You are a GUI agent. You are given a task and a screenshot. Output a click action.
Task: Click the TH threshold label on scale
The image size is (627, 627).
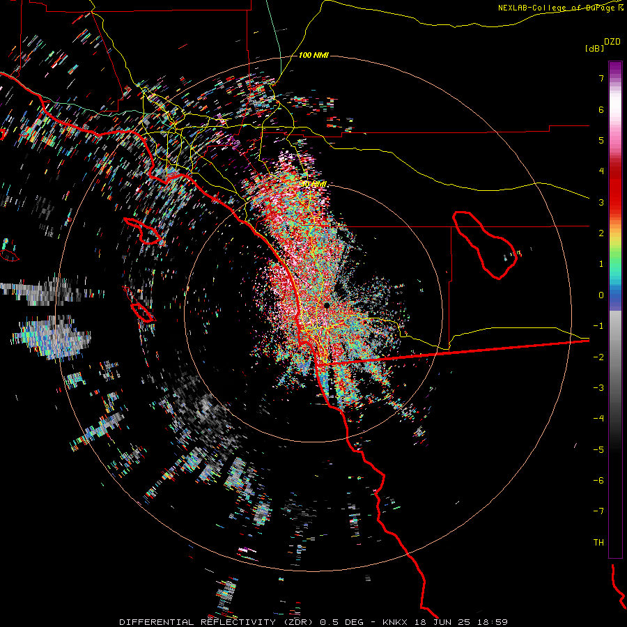tap(598, 543)
